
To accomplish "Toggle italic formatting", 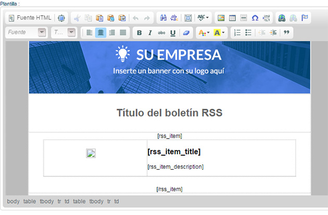I will click(150, 33).
